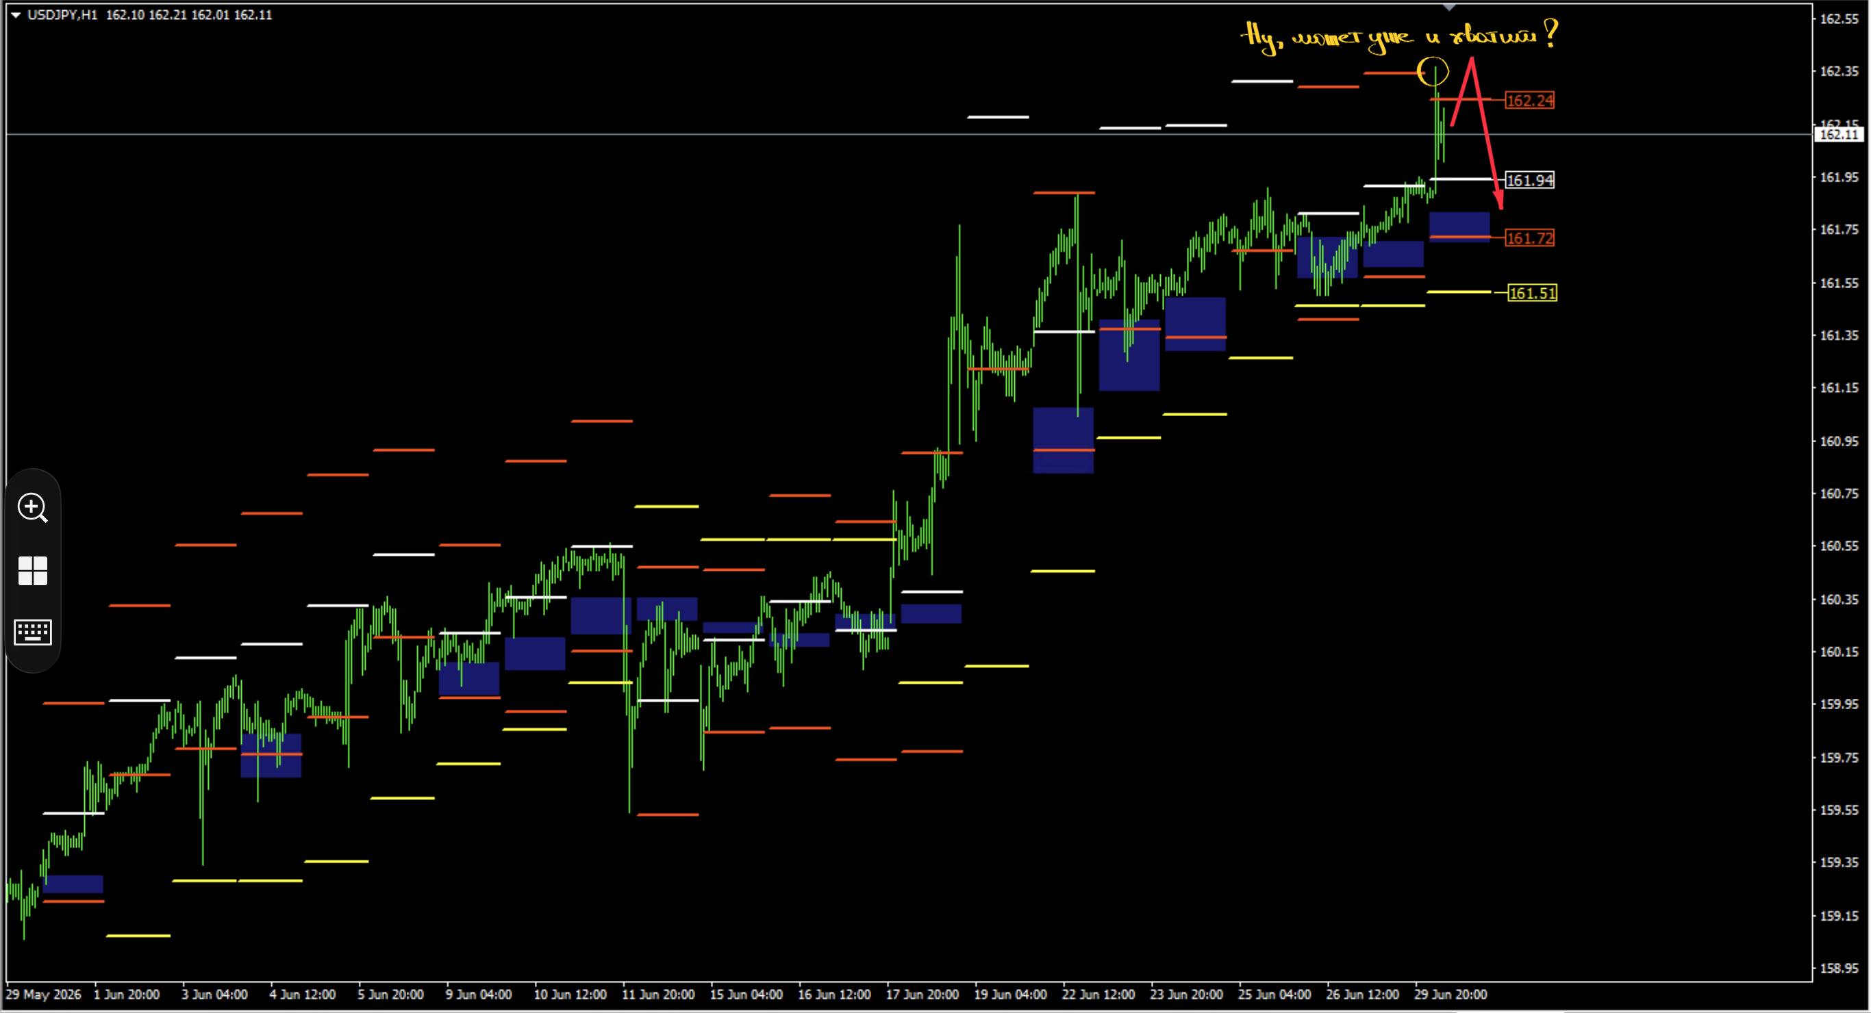The height and width of the screenshot is (1013, 1871).
Task: Select the 161.72 orange price label
Action: coord(1530,238)
